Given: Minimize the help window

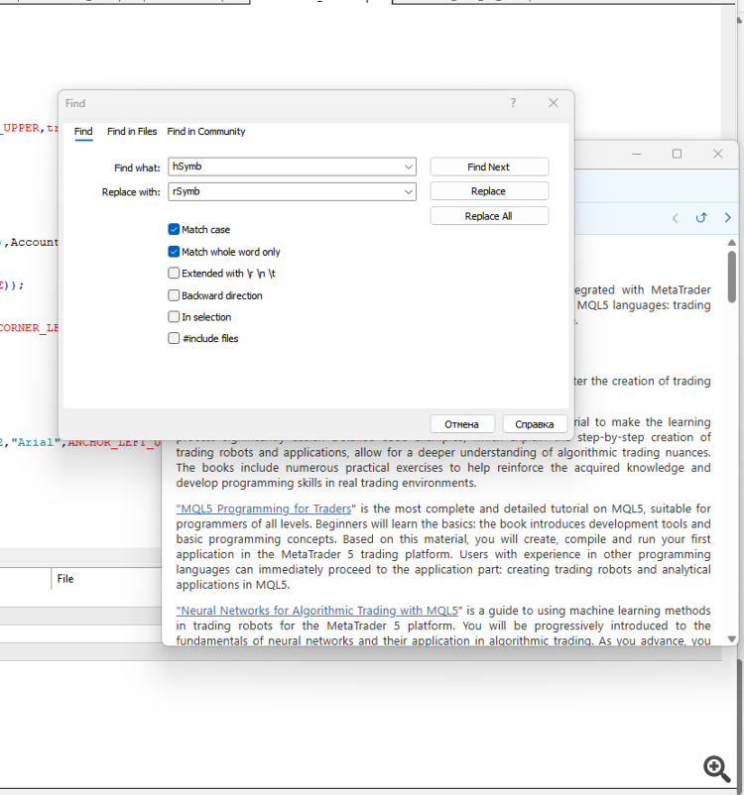Looking at the screenshot, I should click(637, 154).
